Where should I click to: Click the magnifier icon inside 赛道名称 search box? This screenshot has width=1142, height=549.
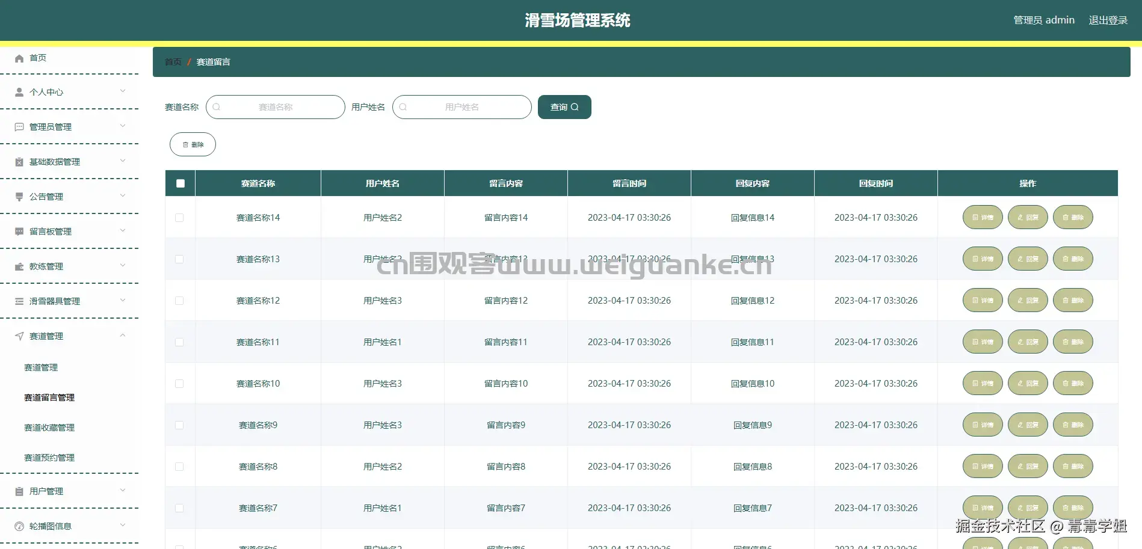217,107
